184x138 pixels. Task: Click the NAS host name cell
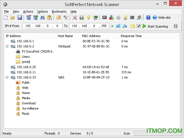point(61,77)
